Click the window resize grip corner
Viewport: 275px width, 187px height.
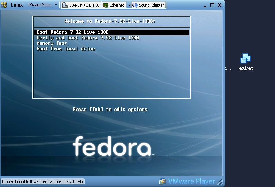(220, 182)
